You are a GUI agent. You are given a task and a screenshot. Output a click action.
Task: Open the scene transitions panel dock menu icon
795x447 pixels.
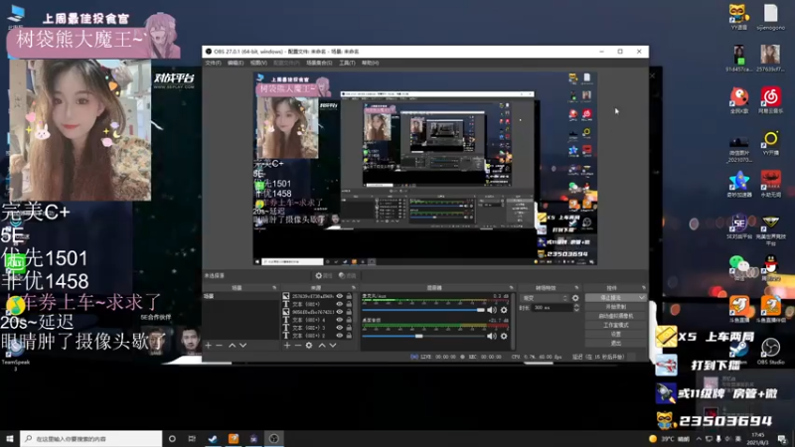(576, 288)
